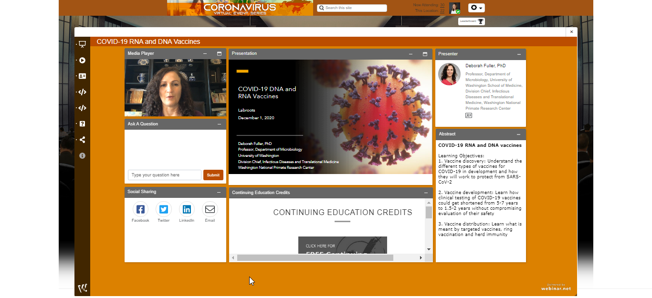Image resolution: width=652 pixels, height=298 pixels.
Task: Maximize the Presentation panel
Action: click(425, 54)
